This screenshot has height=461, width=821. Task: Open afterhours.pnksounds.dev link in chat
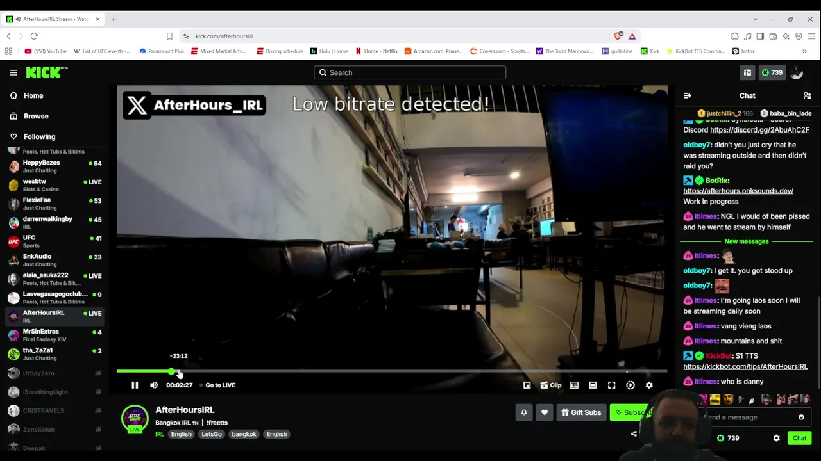738,191
